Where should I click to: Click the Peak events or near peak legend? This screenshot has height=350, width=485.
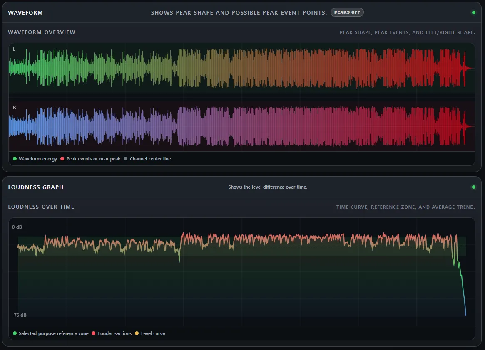[90, 159]
